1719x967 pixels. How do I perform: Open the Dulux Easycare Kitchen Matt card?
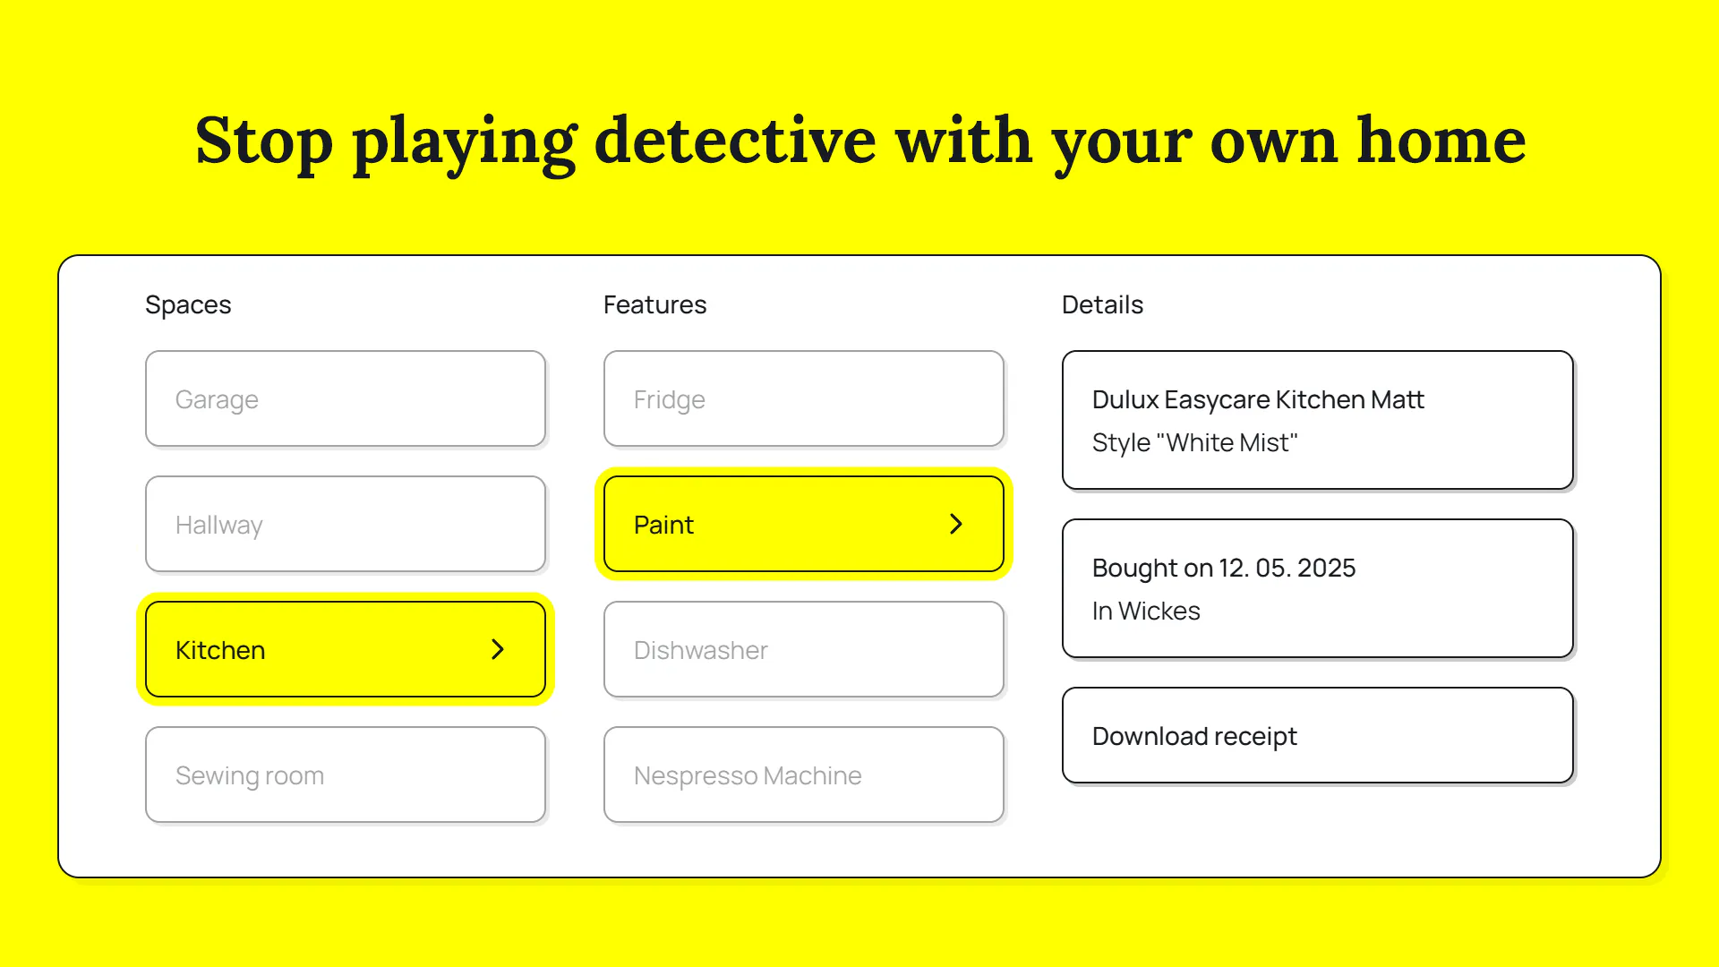pos(1318,420)
